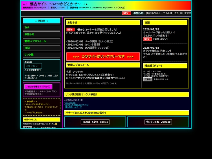Viewport: 212px width, 159px height.
Task: Select 日記 in the sidebar menu
Action: (42, 48)
